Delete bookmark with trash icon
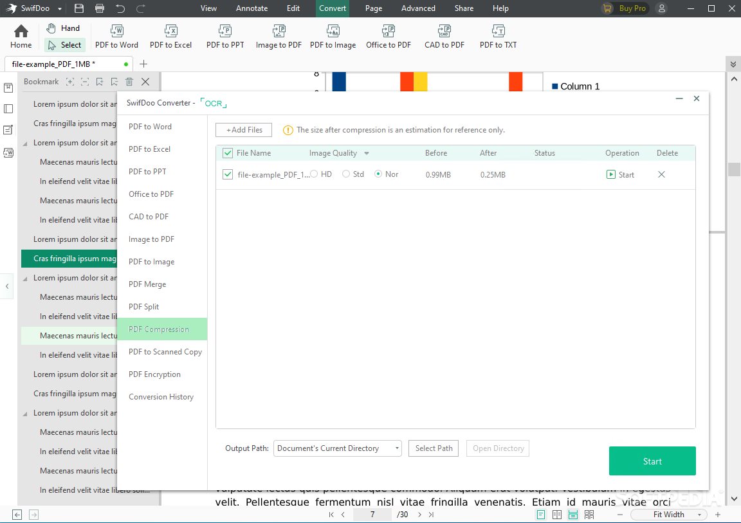 pyautogui.click(x=129, y=82)
